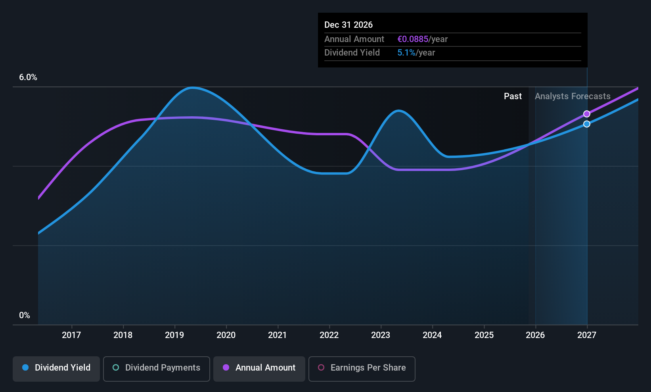Expand the Dividend Payments legend entry
The height and width of the screenshot is (392, 651).
tap(156, 368)
